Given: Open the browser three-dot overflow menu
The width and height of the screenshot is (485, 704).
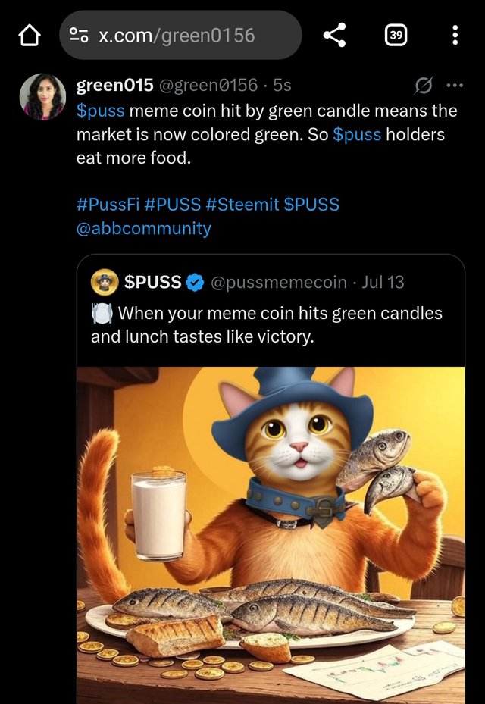Looking at the screenshot, I should (455, 35).
